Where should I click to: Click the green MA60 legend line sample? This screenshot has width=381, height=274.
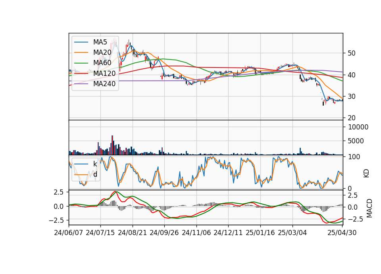pyautogui.click(x=81, y=63)
